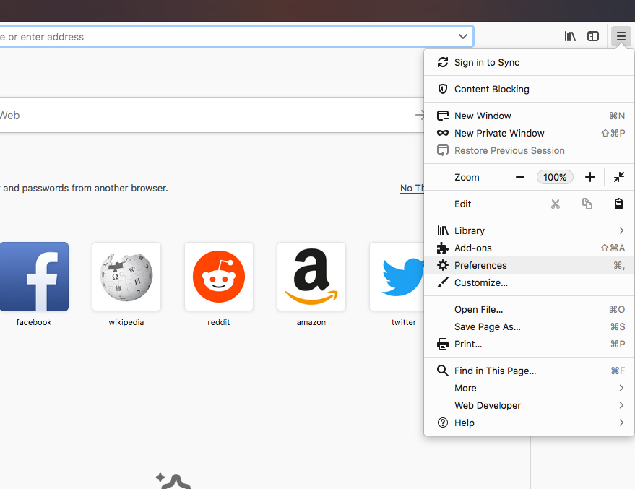Open the Library toolbar icon
Image resolution: width=635 pixels, height=489 pixels.
coord(570,36)
